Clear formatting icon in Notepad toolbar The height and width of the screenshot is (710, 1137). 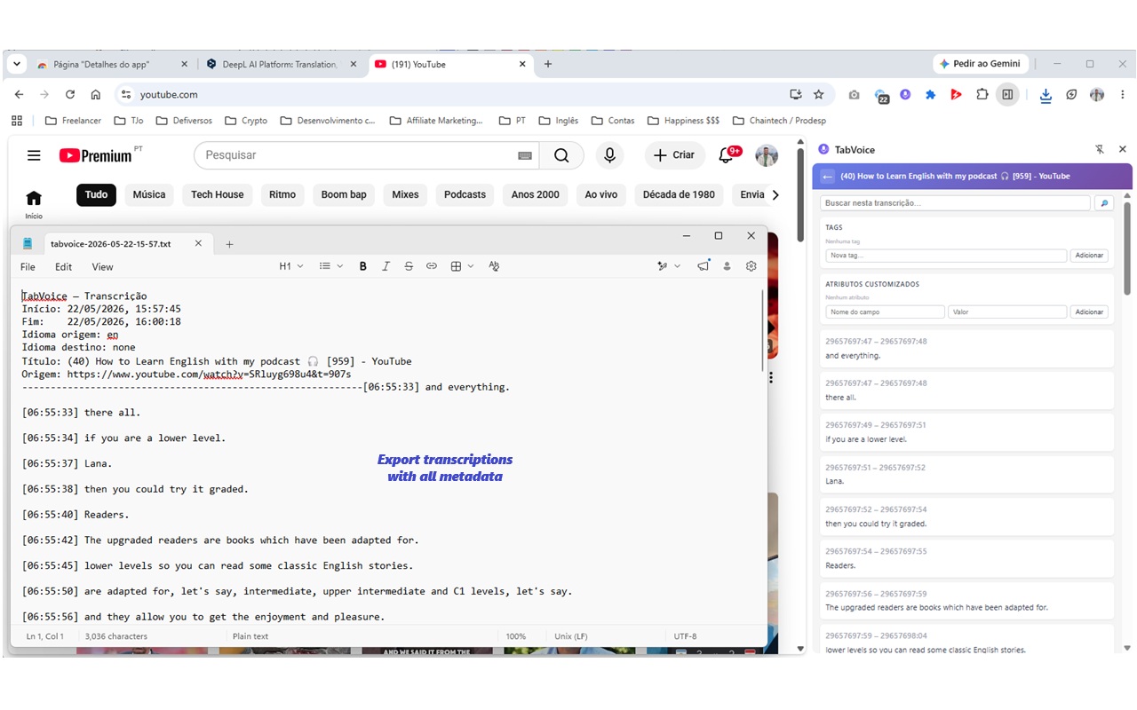click(x=494, y=266)
